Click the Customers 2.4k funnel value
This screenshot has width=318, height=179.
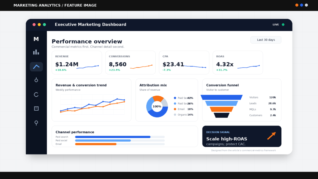273,115
